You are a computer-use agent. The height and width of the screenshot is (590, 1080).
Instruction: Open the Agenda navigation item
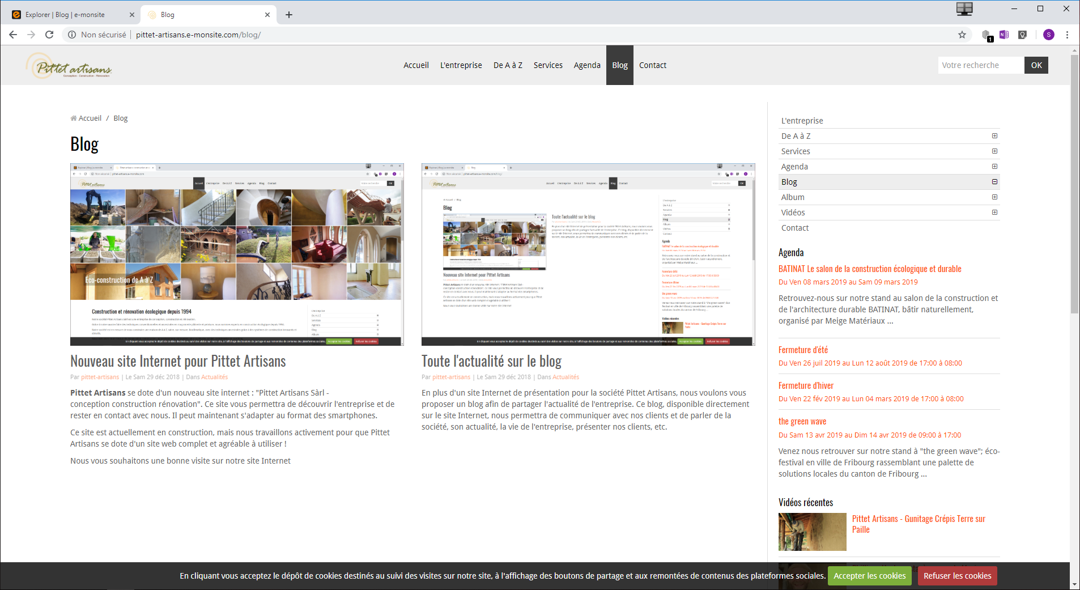587,65
